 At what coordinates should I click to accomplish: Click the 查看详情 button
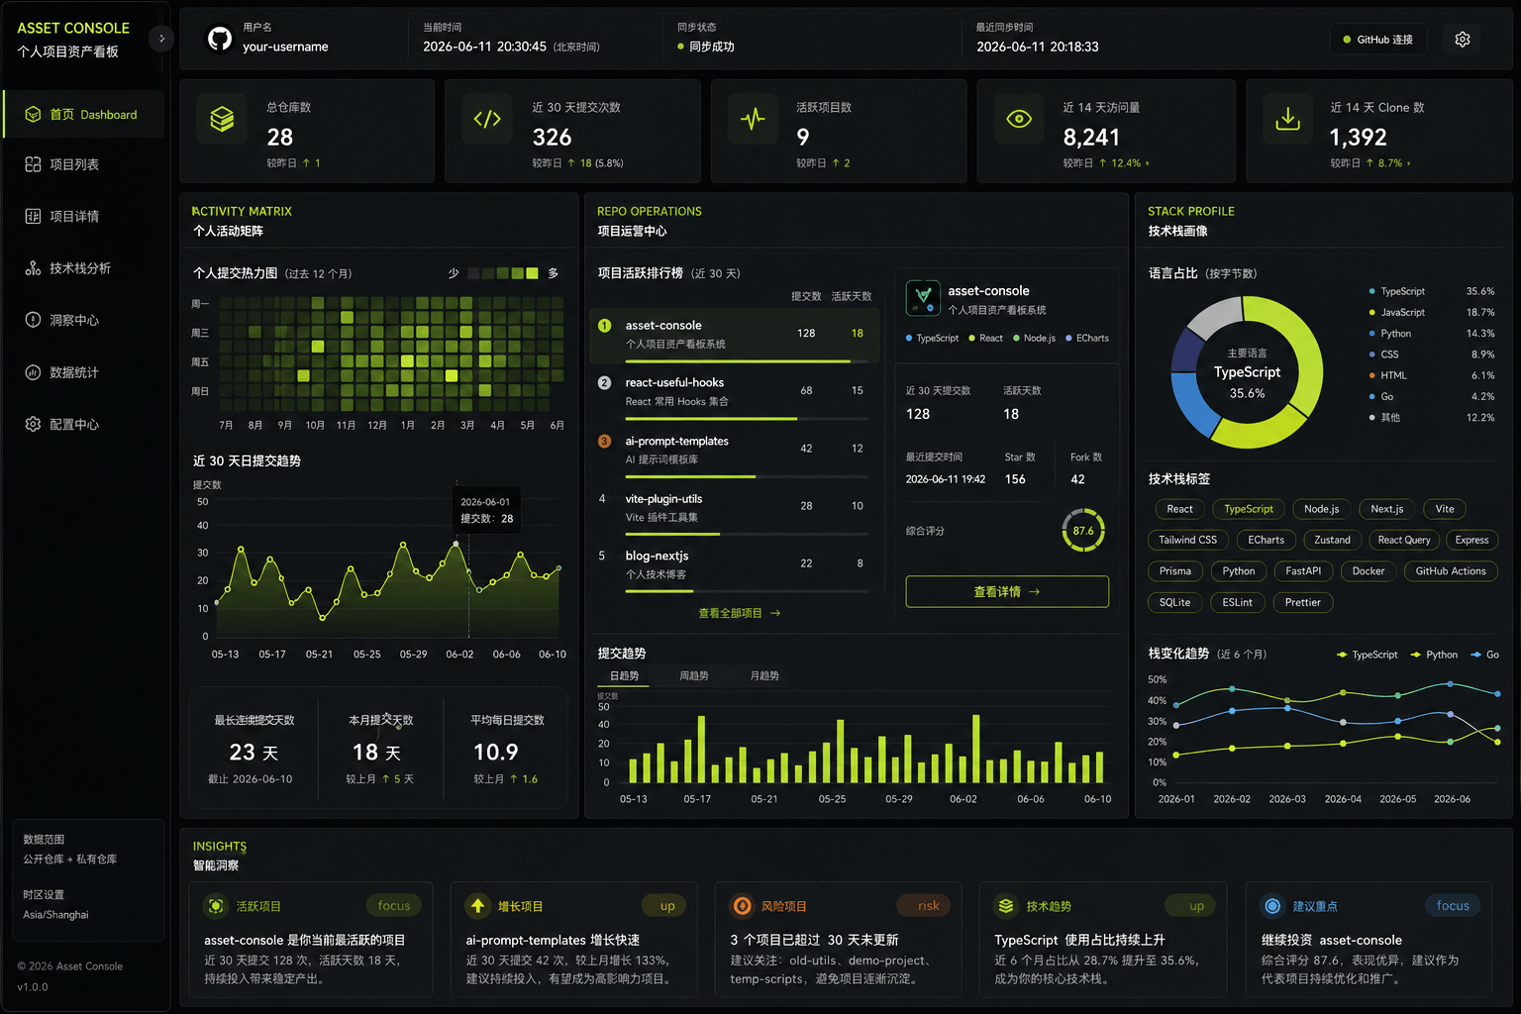[1007, 591]
